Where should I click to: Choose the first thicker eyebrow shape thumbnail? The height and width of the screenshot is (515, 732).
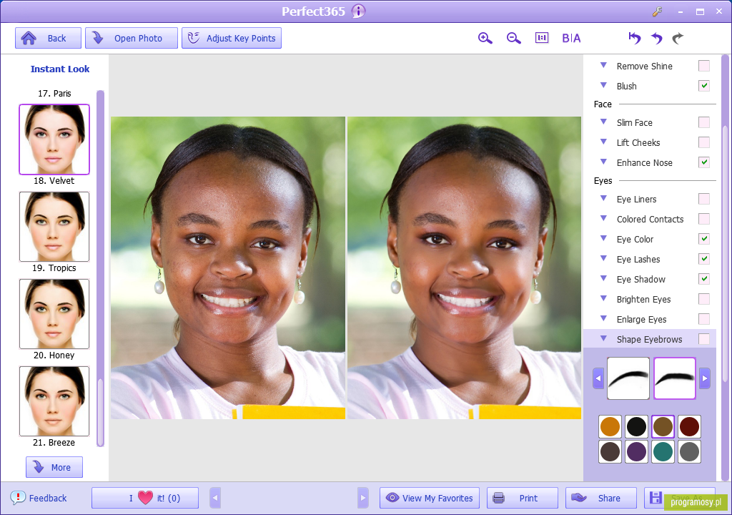(x=628, y=378)
